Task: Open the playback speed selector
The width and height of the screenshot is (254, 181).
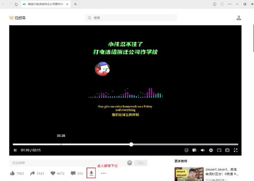Action: coord(186,150)
